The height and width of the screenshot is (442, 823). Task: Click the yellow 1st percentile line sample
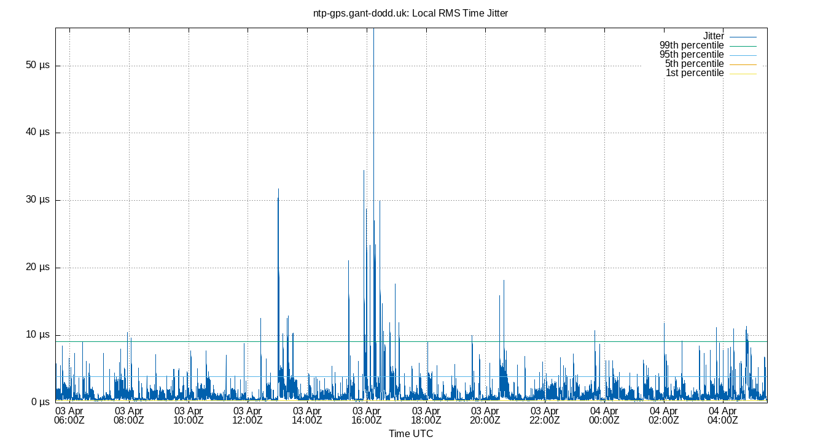pyautogui.click(x=743, y=72)
